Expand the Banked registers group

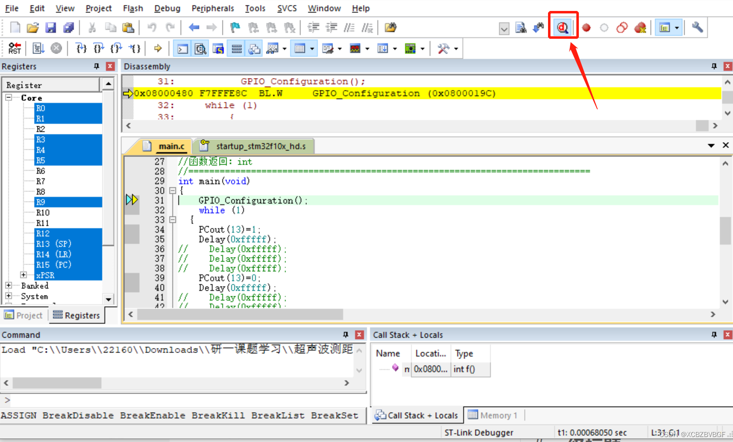(8, 285)
